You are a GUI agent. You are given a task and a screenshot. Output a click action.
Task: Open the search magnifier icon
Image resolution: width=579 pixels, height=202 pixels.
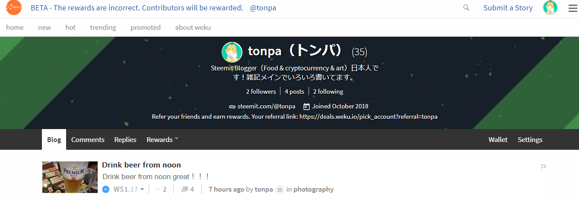tap(466, 8)
